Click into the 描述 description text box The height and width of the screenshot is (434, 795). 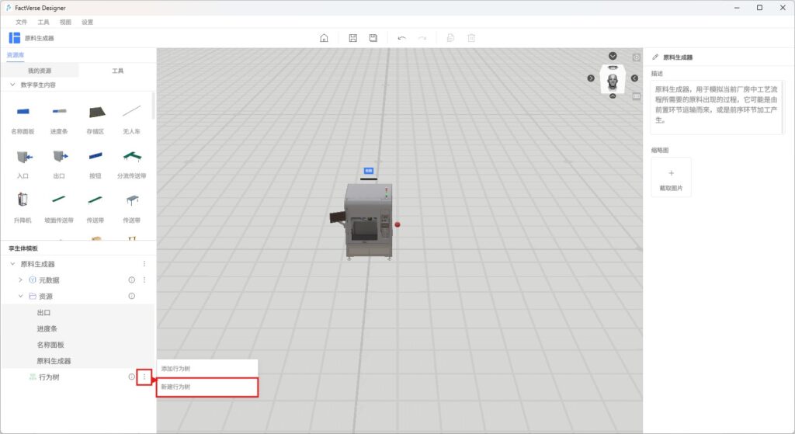point(716,106)
